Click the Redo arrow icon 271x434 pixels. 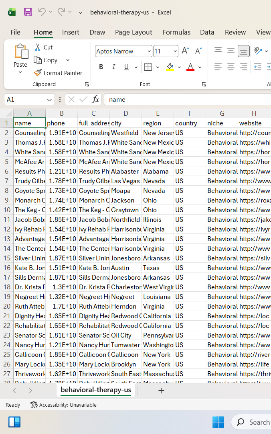coord(61,12)
